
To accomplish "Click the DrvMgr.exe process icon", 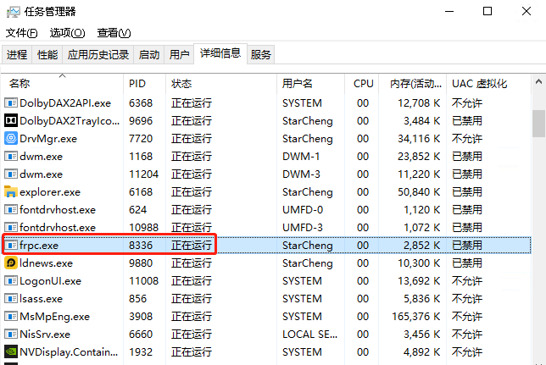I will tap(11, 139).
